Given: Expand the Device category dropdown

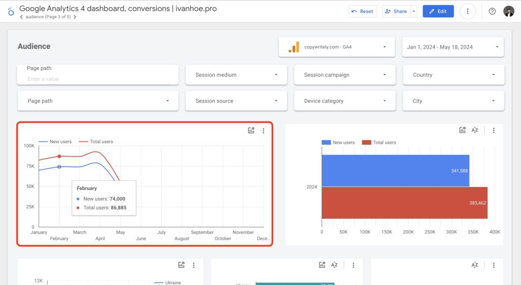Looking at the screenshot, I should 344,101.
